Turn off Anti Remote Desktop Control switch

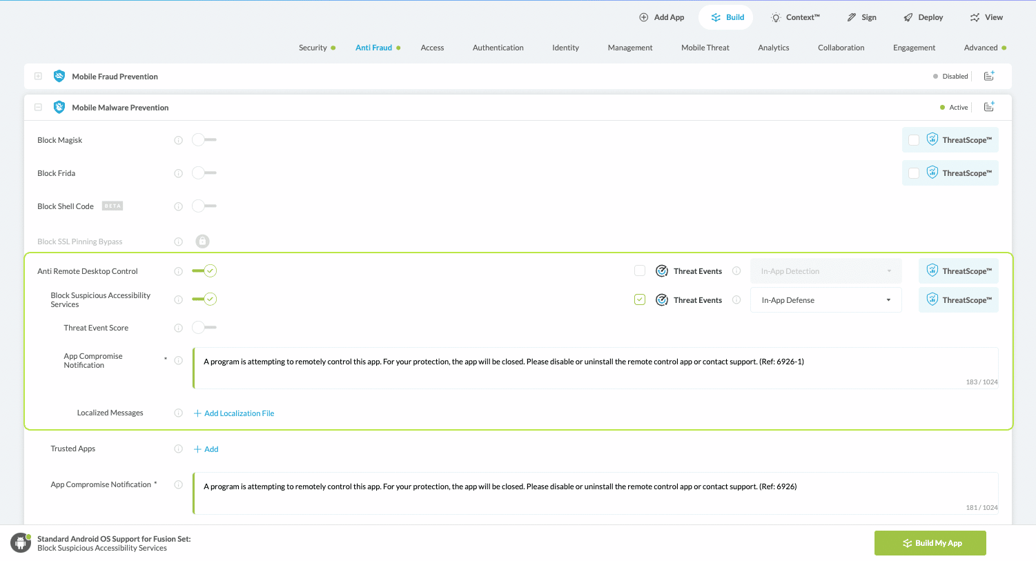204,271
